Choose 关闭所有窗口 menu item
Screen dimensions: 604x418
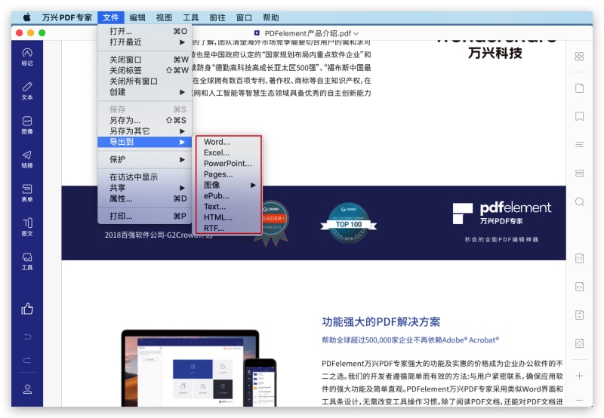click(145, 81)
